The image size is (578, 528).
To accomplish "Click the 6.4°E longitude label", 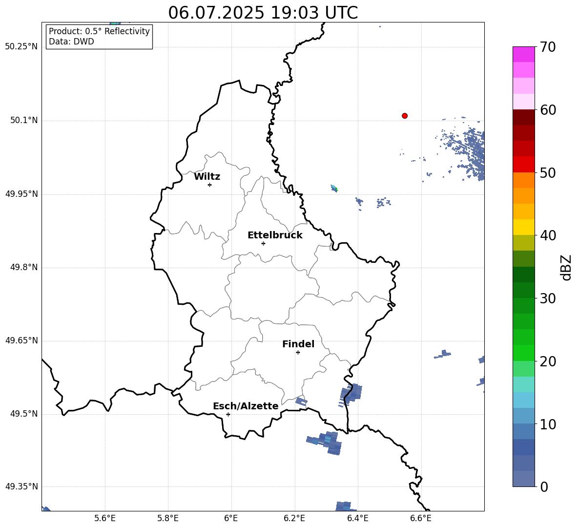I will (x=357, y=518).
